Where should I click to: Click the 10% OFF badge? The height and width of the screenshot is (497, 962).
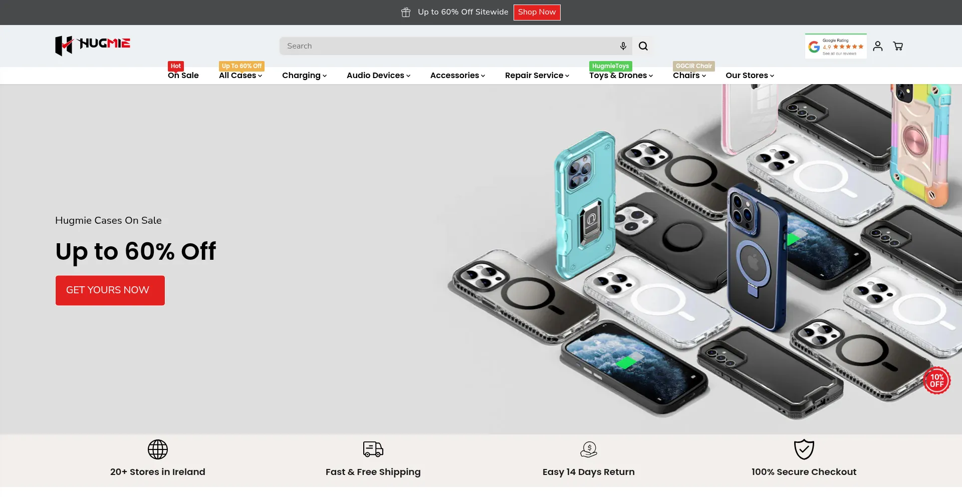click(937, 380)
